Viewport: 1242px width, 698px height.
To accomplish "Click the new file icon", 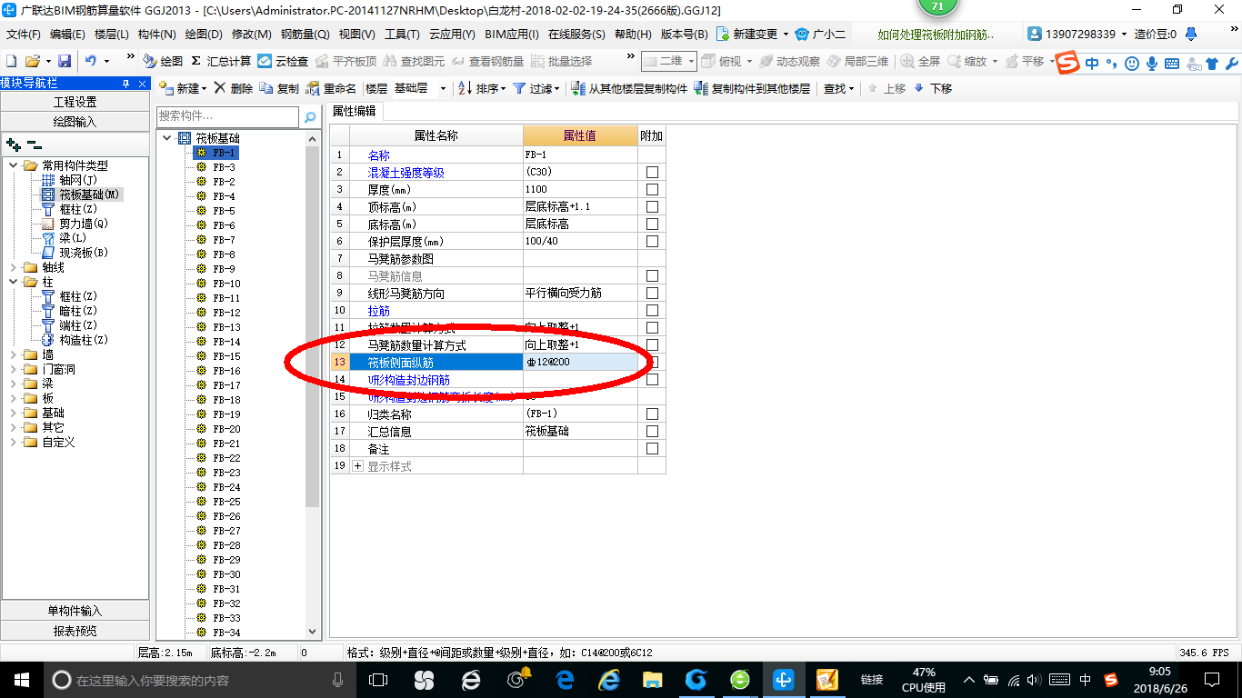I will [11, 61].
